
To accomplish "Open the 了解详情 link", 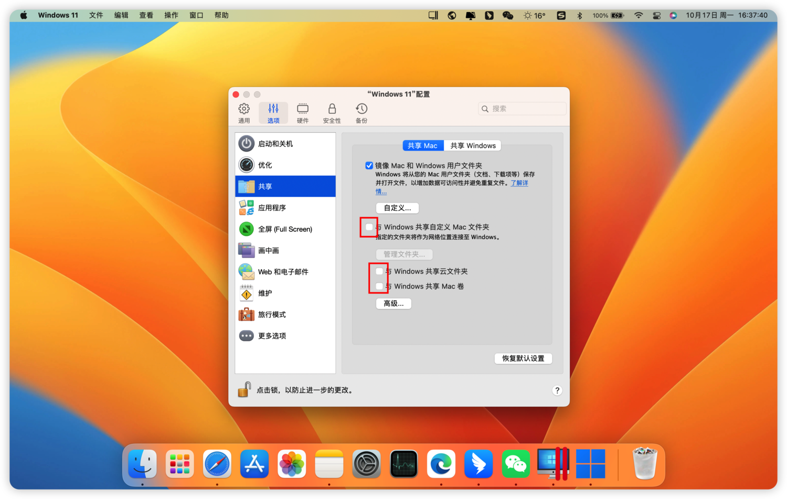I will click(519, 183).
